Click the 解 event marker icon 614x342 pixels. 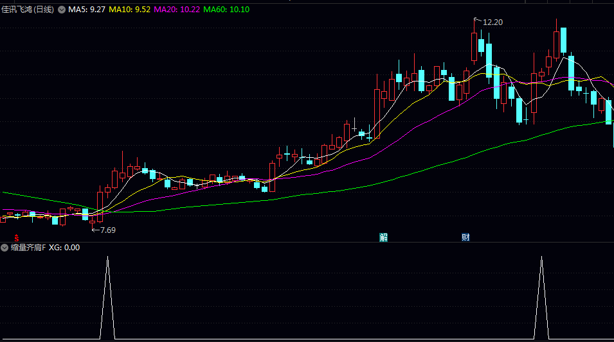(384, 237)
